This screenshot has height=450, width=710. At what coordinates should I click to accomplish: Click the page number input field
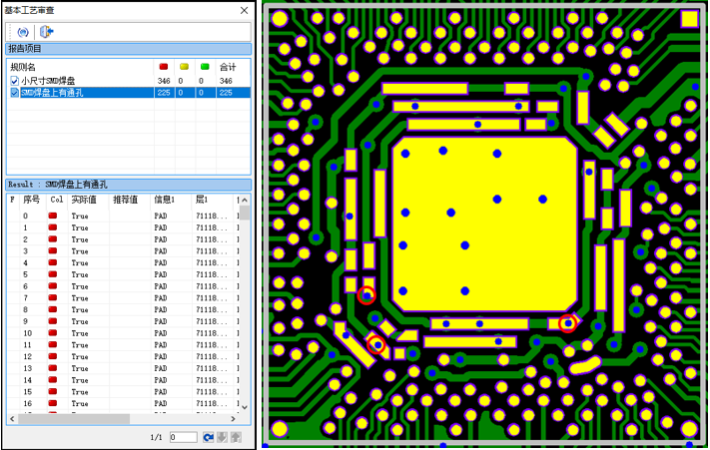click(184, 437)
